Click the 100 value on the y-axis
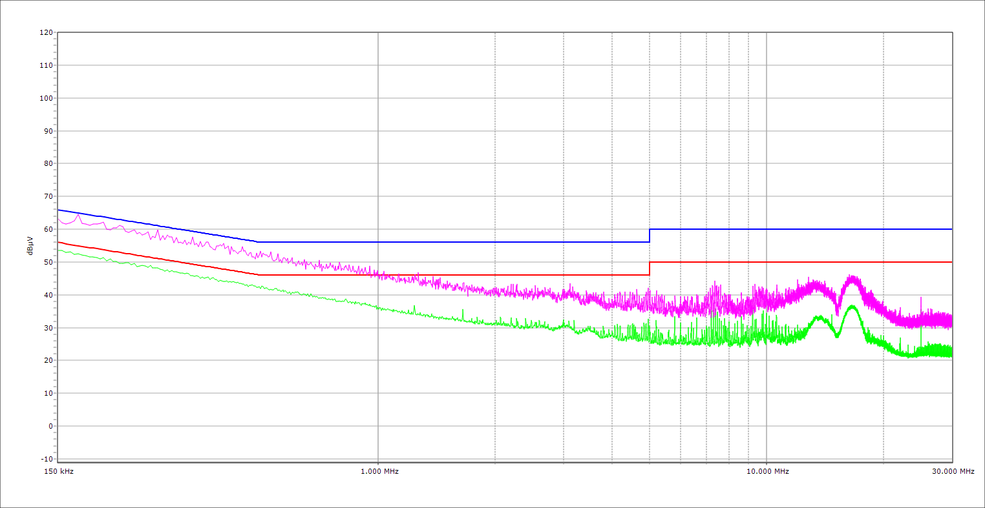 click(45, 98)
